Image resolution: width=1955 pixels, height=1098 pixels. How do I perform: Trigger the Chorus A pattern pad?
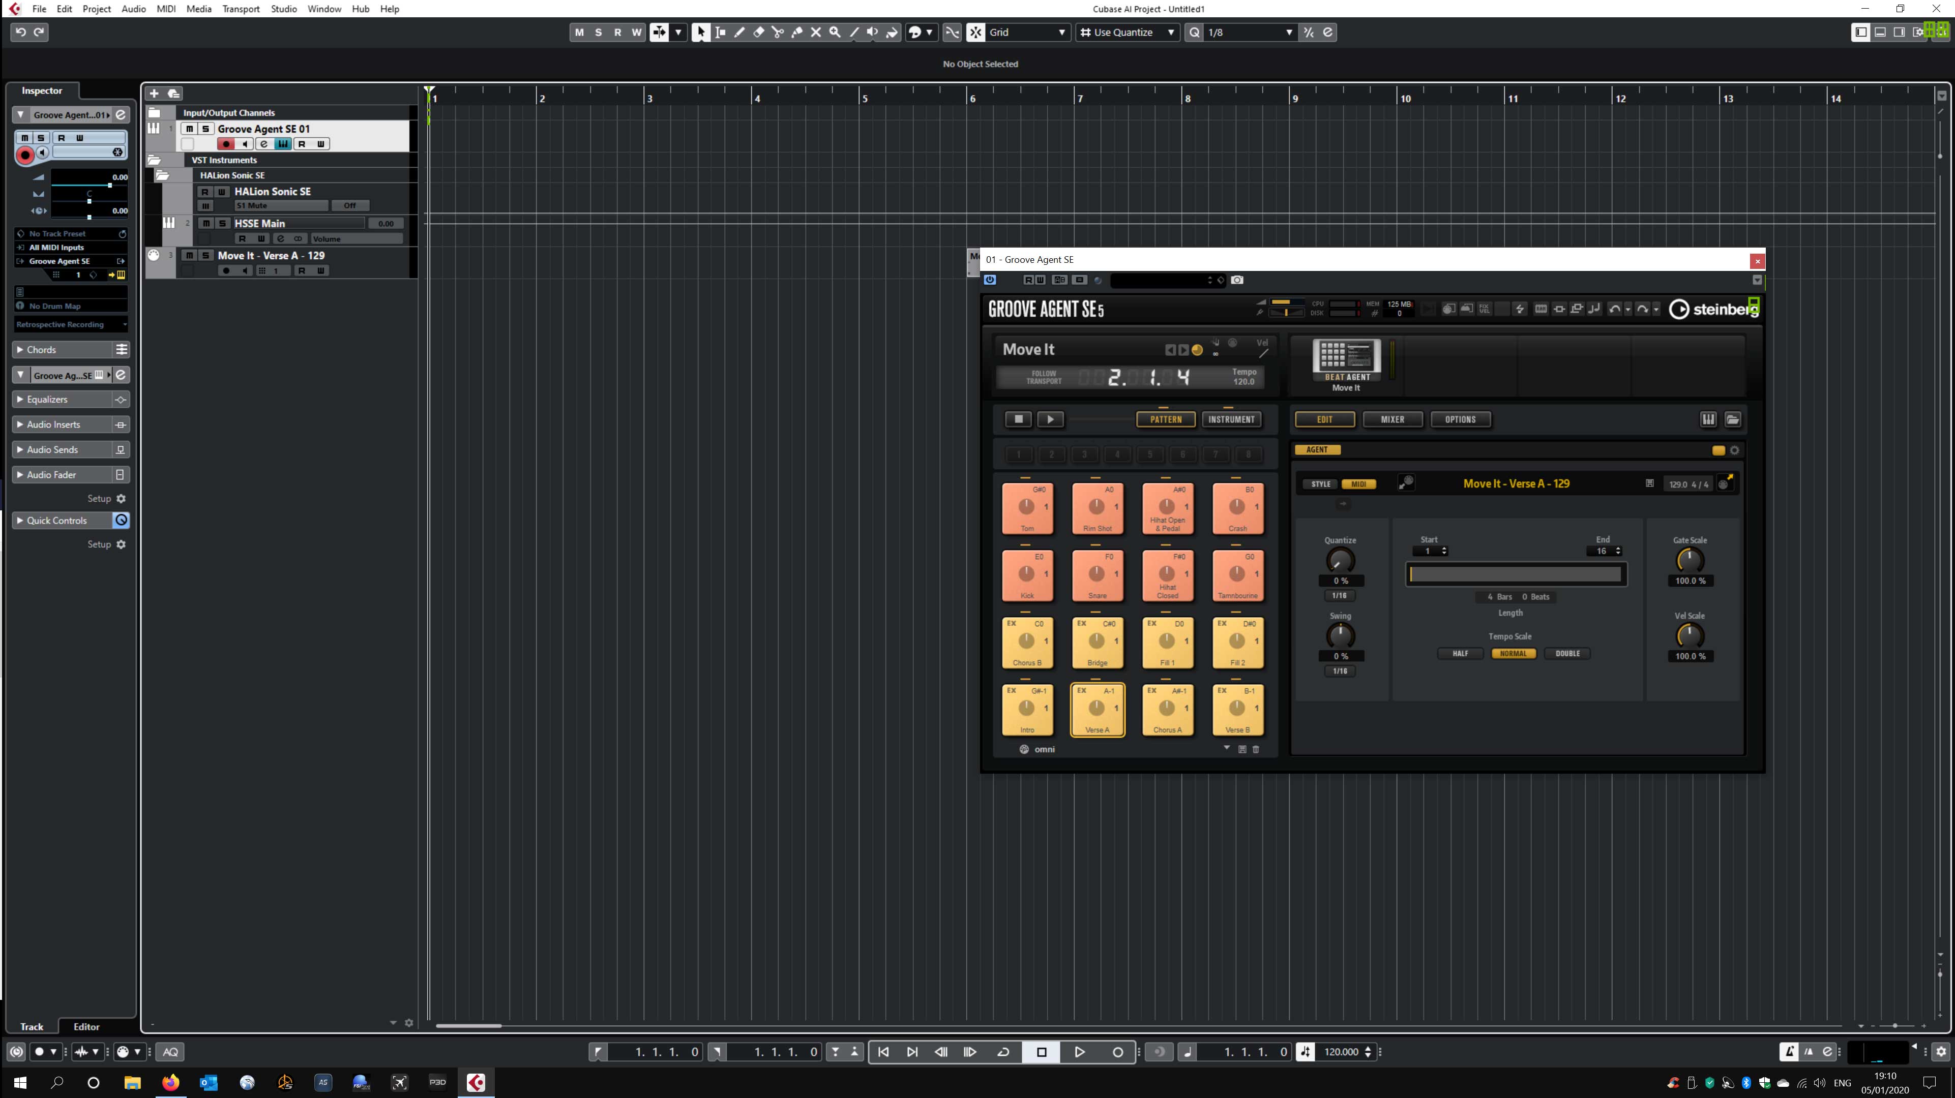(1167, 710)
